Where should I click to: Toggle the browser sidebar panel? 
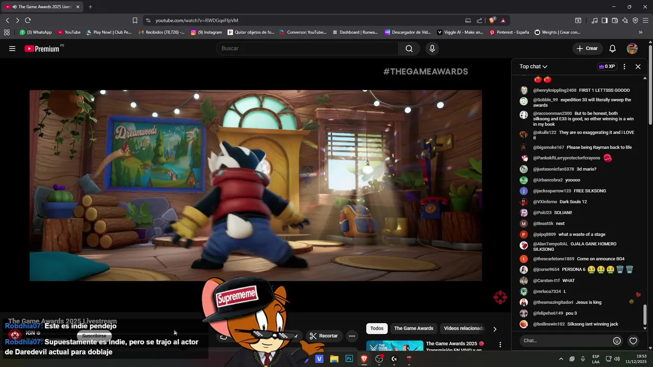(605, 20)
